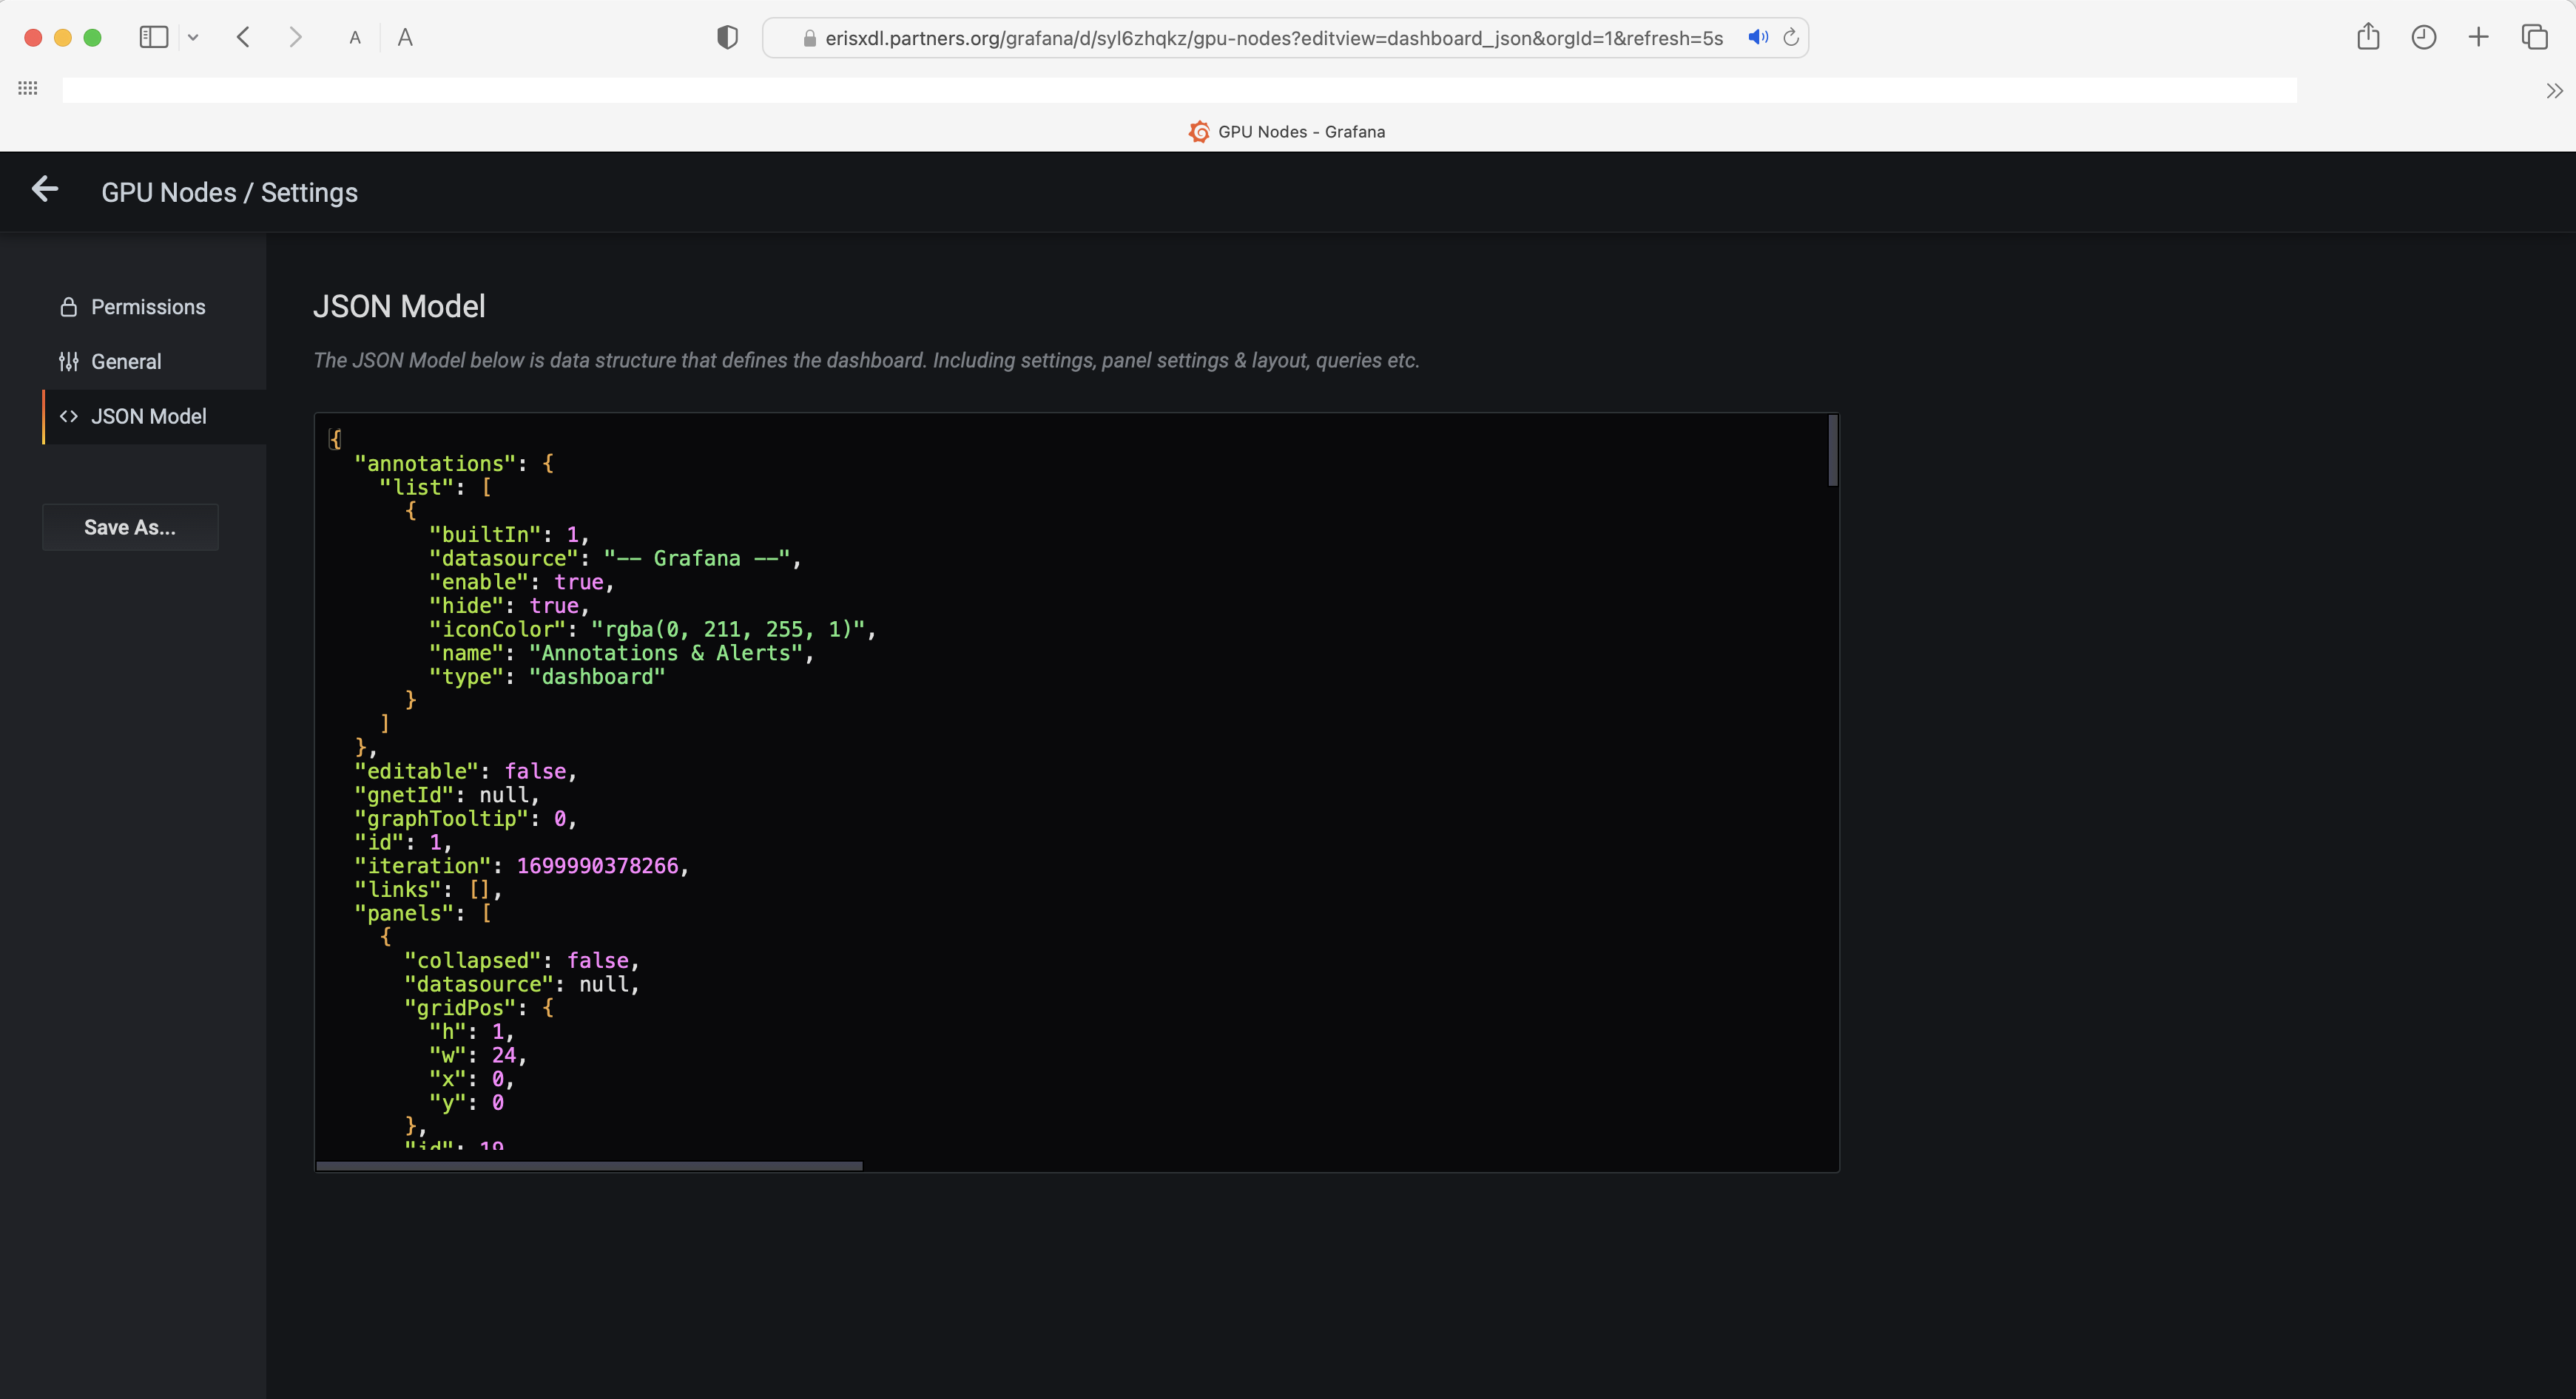This screenshot has height=1399, width=2576.
Task: Click the lock icon beside Permissions
Action: (69, 307)
